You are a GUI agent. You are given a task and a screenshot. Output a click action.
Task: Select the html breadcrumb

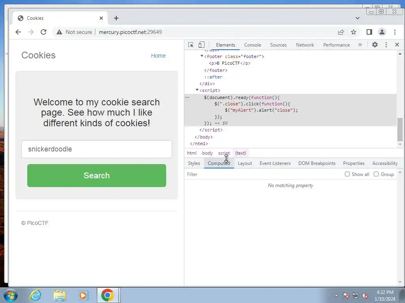192,153
